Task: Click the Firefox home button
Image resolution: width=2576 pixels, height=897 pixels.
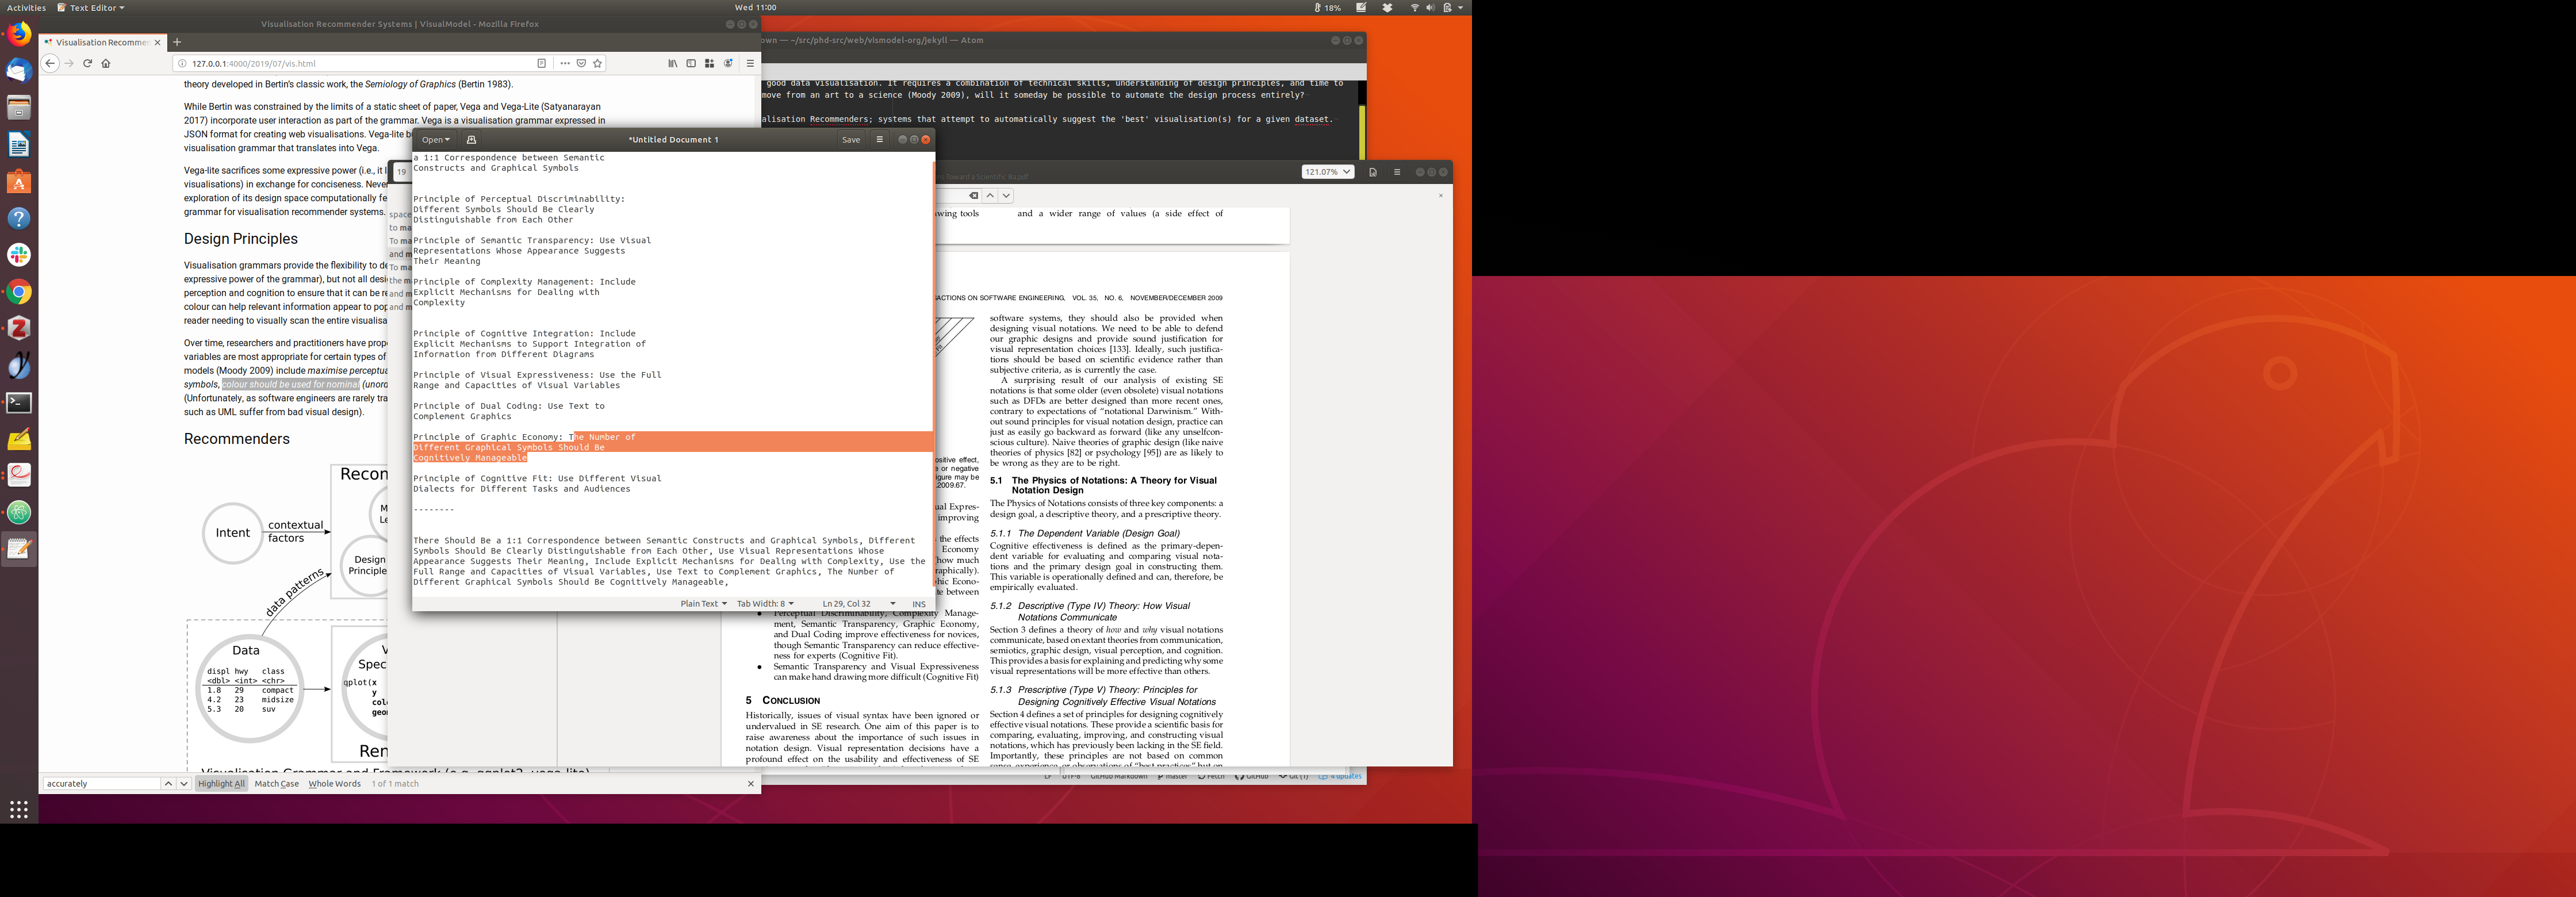Action: 106,63
